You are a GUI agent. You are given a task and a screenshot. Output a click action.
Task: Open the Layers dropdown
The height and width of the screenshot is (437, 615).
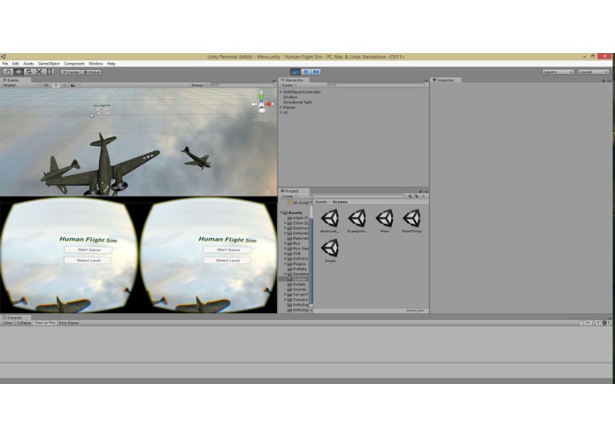click(x=558, y=73)
